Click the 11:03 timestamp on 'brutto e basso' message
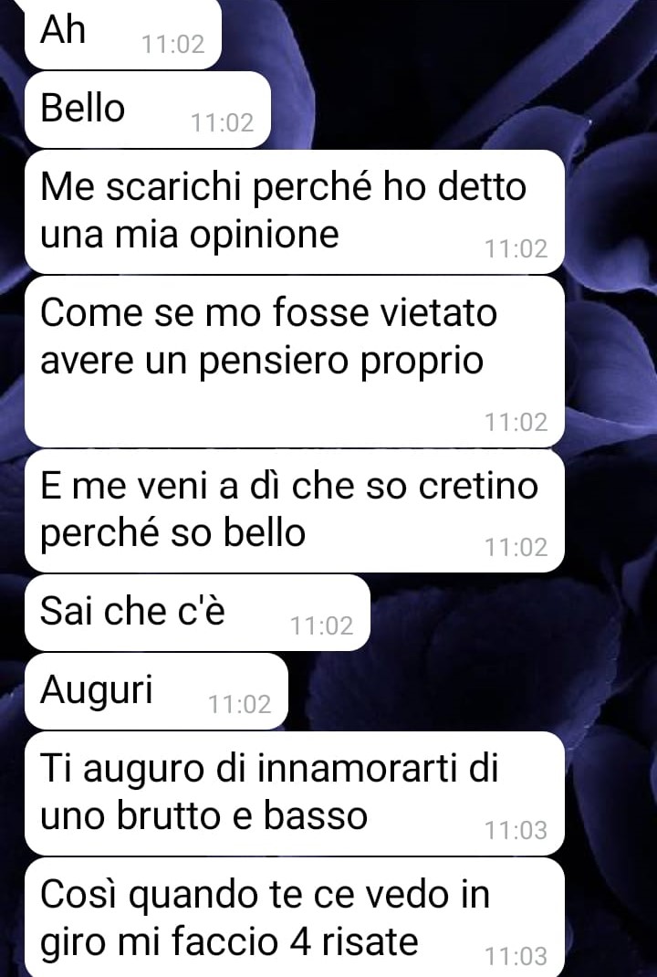The height and width of the screenshot is (977, 657). click(516, 830)
